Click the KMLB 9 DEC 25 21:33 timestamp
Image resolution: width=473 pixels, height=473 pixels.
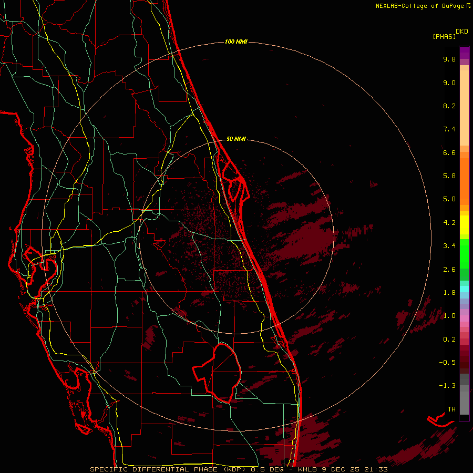pyautogui.click(x=343, y=469)
